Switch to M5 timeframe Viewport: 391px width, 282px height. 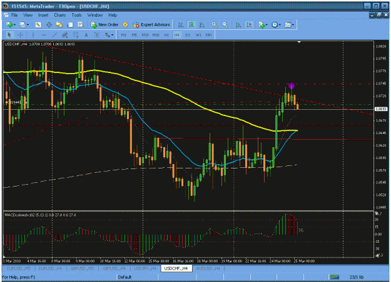point(135,35)
